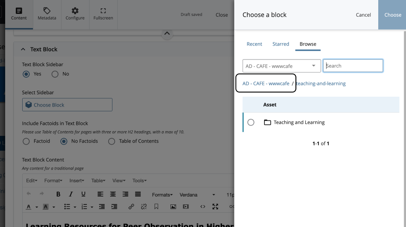Open bullet list style arrow
406x227 pixels.
(75, 207)
